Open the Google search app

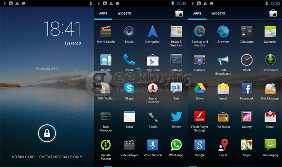click(x=199, y=145)
